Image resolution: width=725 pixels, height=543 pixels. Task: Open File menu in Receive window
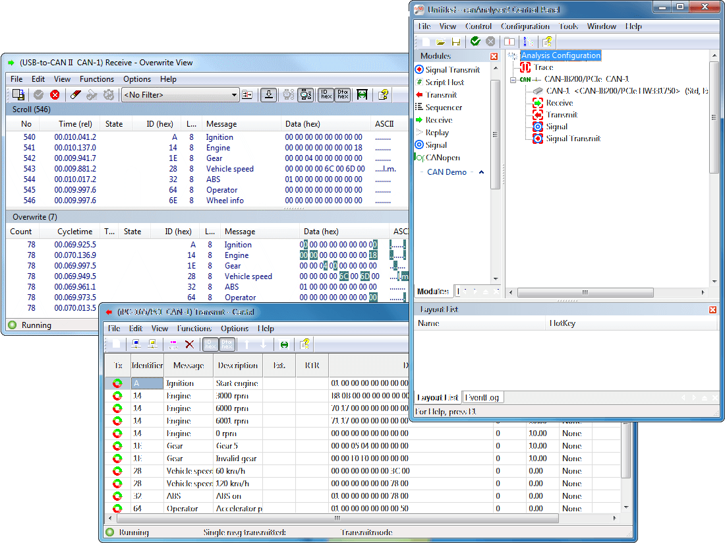point(16,79)
